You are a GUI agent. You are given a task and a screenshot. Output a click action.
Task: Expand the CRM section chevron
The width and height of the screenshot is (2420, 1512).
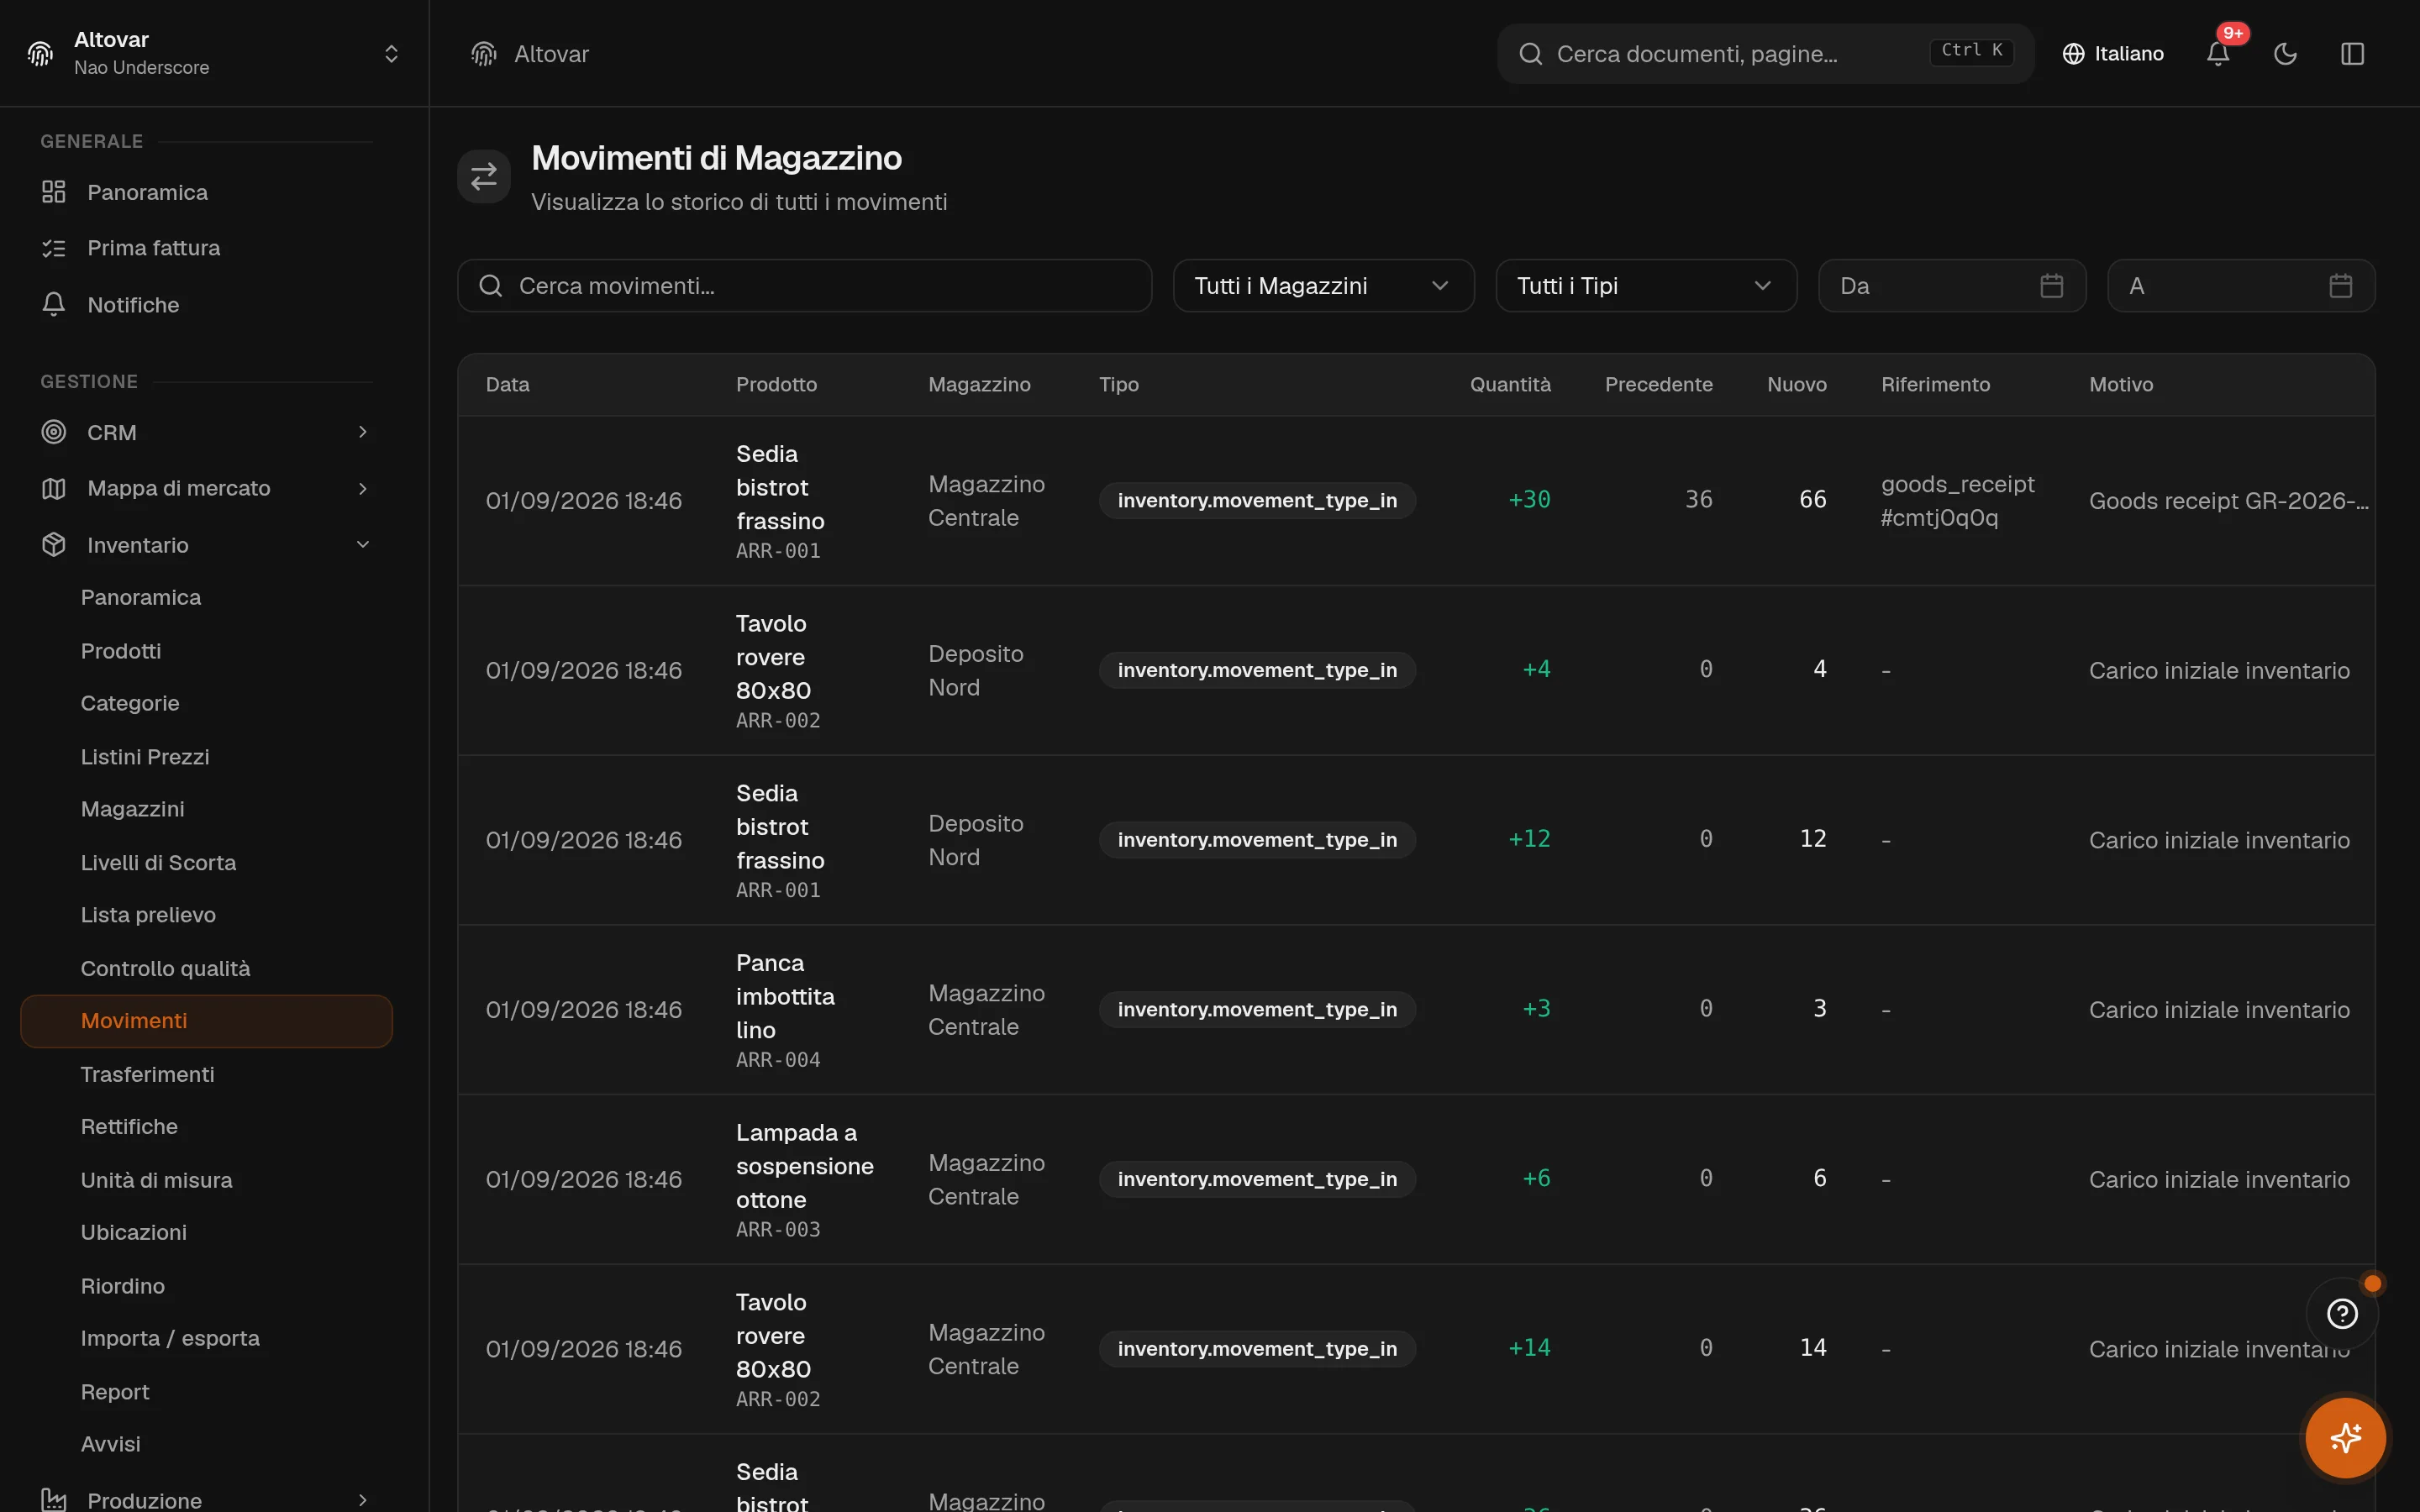tap(363, 432)
